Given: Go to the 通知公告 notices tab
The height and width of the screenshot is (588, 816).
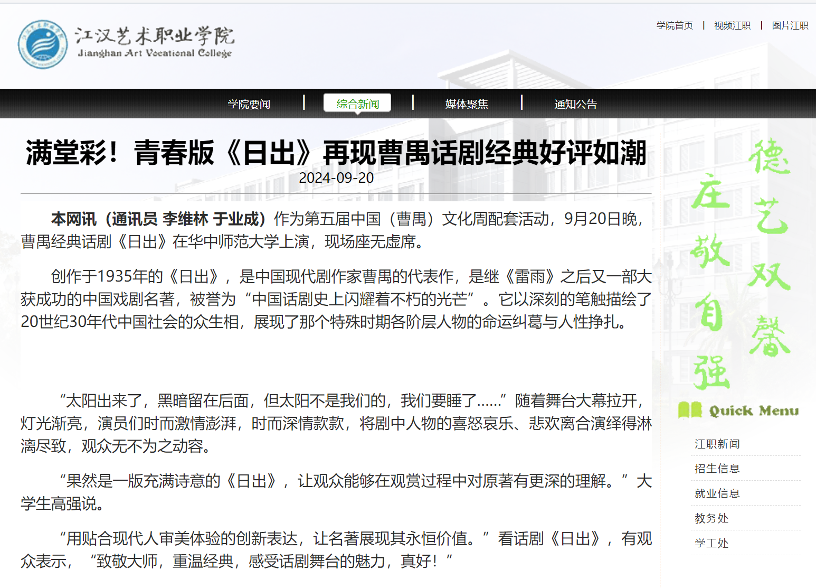Looking at the screenshot, I should [x=575, y=104].
